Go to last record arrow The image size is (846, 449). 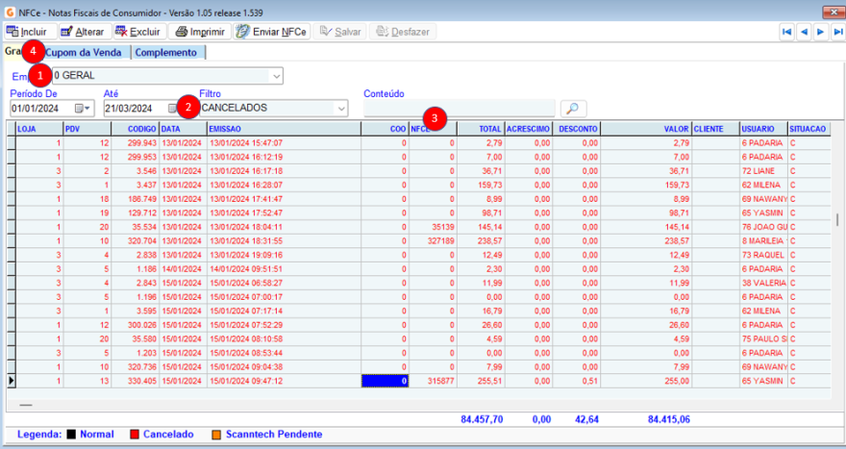[837, 32]
